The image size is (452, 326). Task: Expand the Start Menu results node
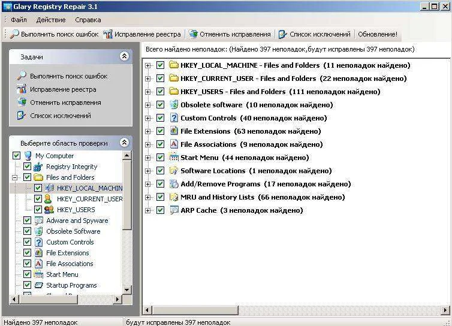click(x=148, y=158)
